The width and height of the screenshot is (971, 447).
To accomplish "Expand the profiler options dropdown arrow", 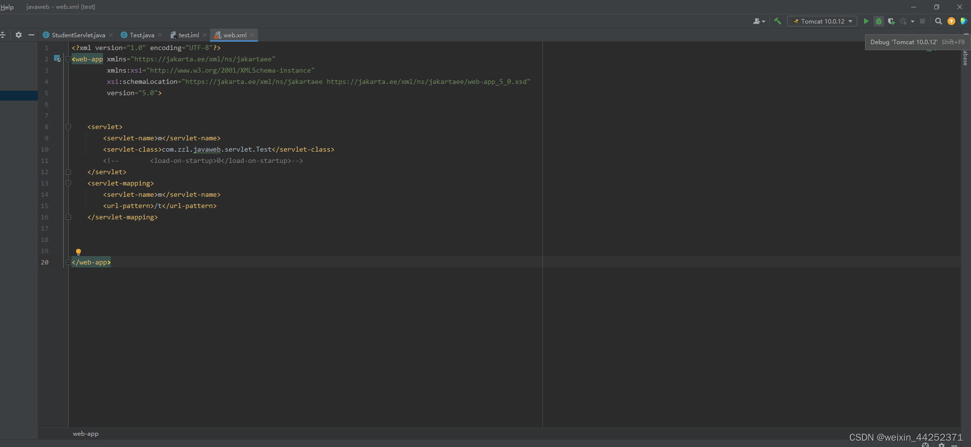I will [913, 22].
